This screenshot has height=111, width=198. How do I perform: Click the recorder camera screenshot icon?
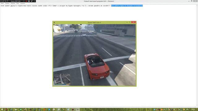[29, 1]
